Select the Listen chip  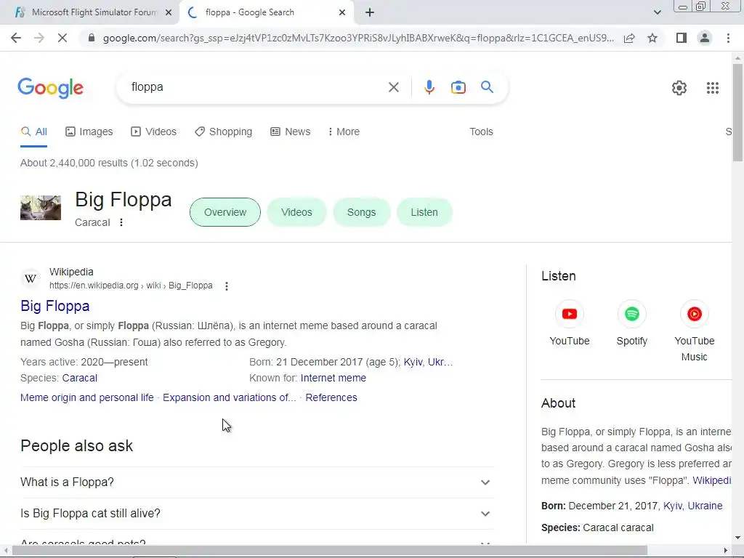pos(424,212)
